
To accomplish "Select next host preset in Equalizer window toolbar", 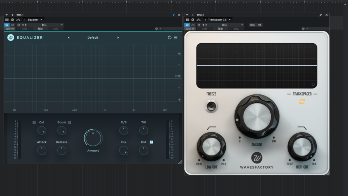I will point(26,25).
